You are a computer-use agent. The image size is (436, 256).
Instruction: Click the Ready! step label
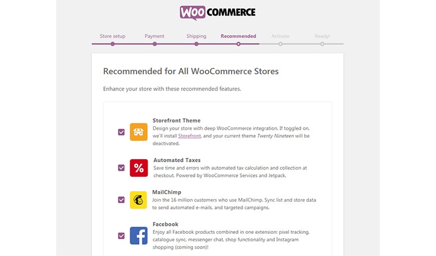coord(322,36)
